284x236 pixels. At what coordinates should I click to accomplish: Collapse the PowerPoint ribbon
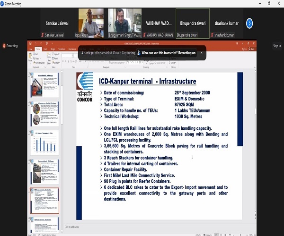(255, 67)
